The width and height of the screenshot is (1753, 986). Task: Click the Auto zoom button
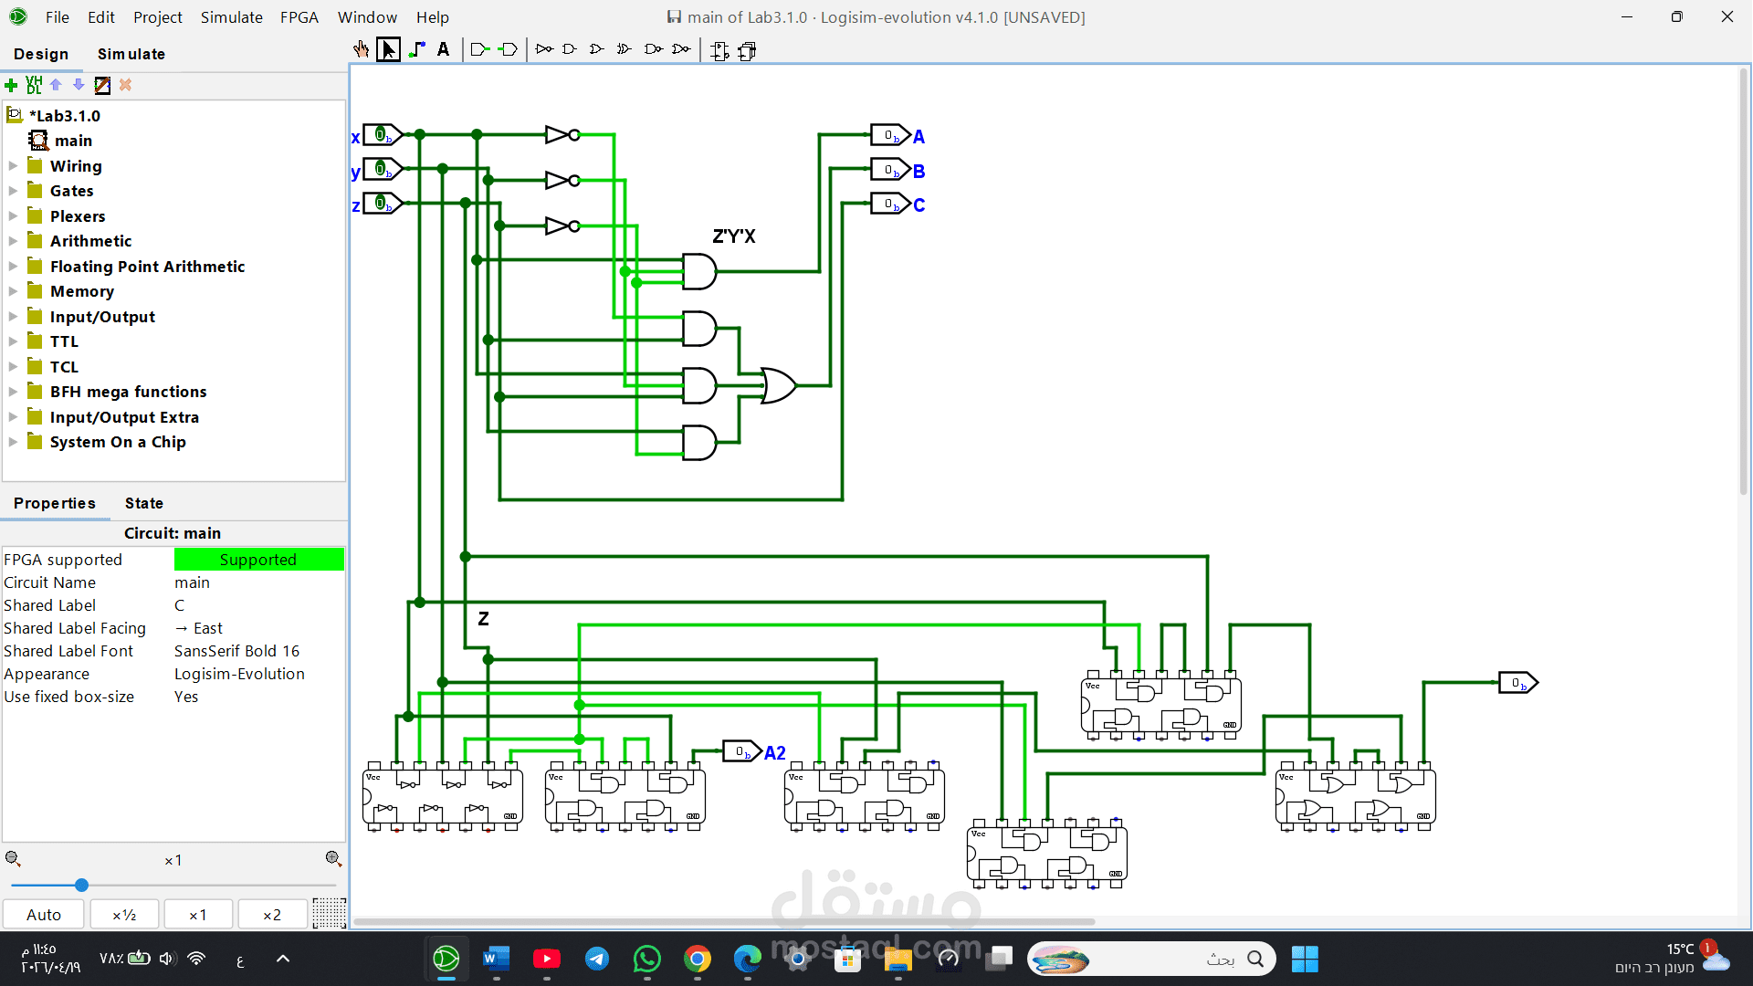(x=44, y=915)
